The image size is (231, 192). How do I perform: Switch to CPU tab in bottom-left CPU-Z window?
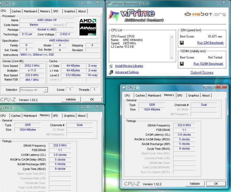pyautogui.click(x=3, y=116)
